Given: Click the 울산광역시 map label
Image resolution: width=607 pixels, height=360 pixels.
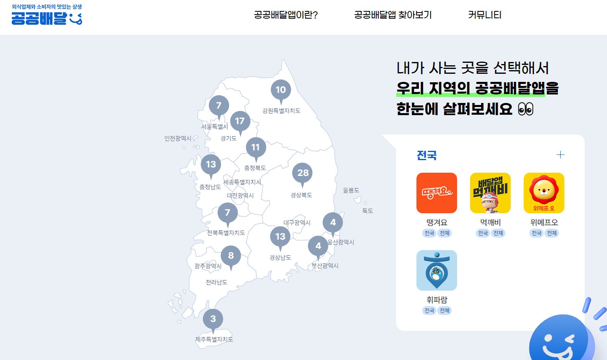Looking at the screenshot, I should click(341, 242).
